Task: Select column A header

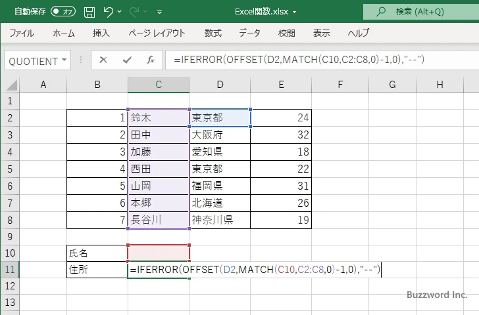Action: [x=43, y=85]
